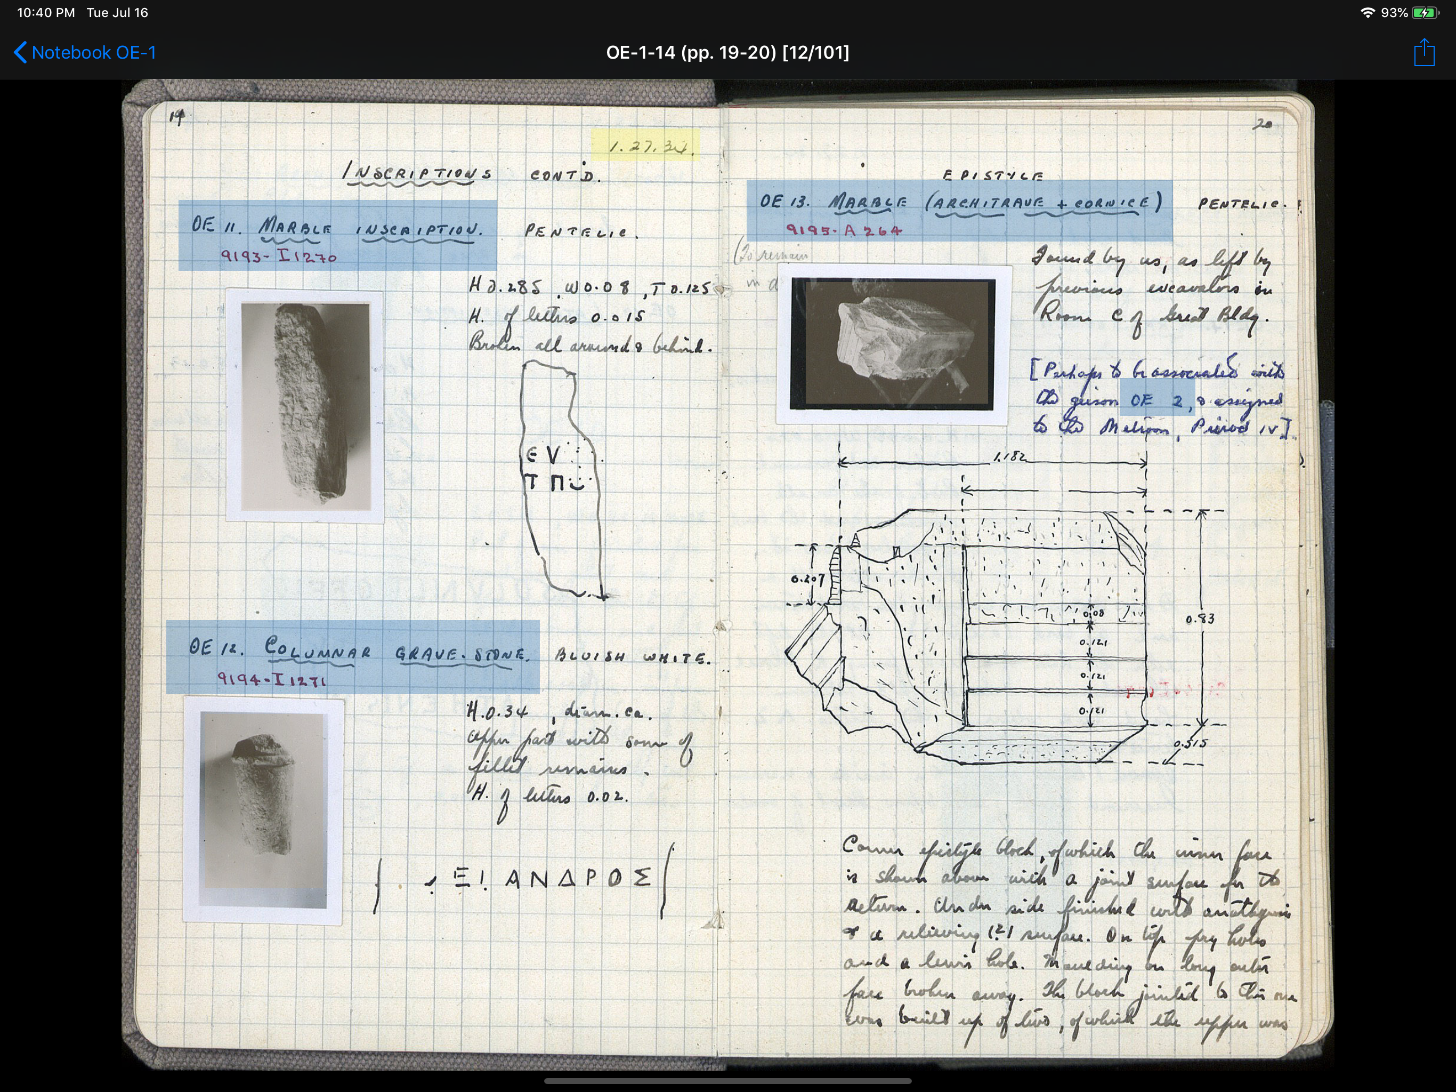Tap the 0.207 dimension label
This screenshot has width=1456, height=1092.
pyautogui.click(x=807, y=579)
